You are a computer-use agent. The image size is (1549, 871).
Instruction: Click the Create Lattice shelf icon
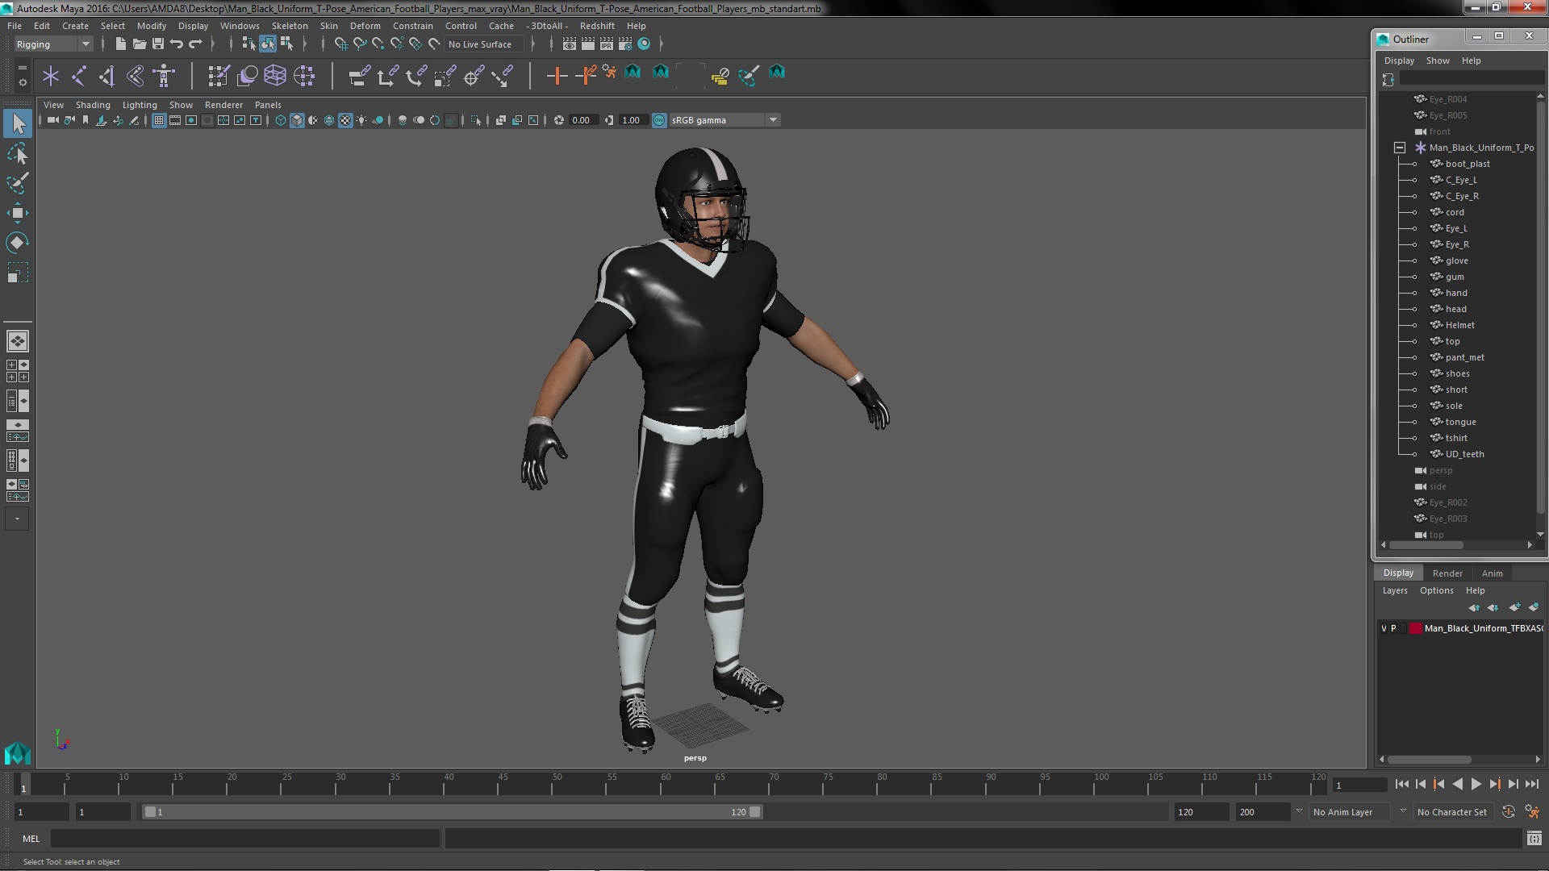click(275, 76)
